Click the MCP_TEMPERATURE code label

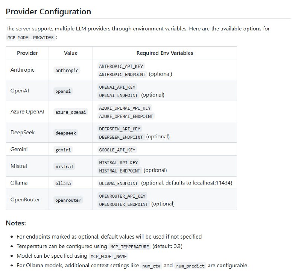[130, 247]
